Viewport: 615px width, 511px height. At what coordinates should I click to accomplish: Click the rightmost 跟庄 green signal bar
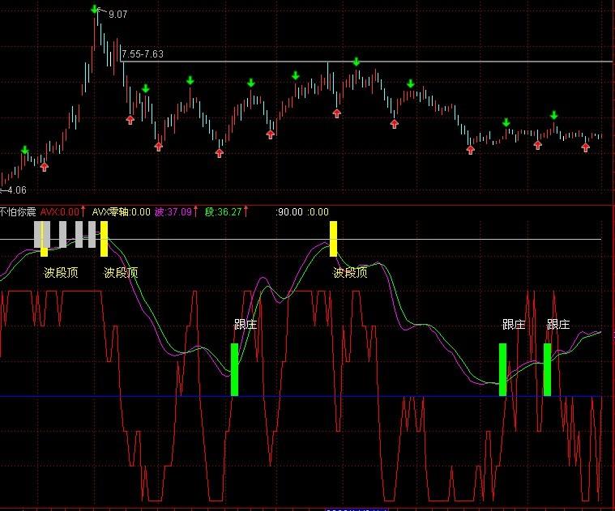pos(547,369)
